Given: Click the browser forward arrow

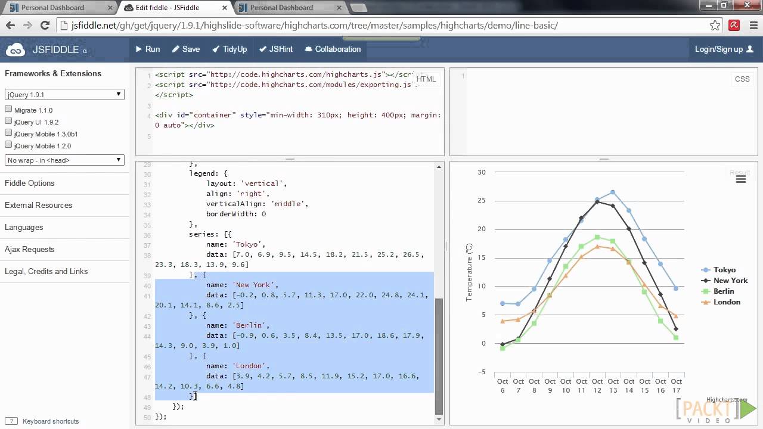Looking at the screenshot, I should (27, 26).
